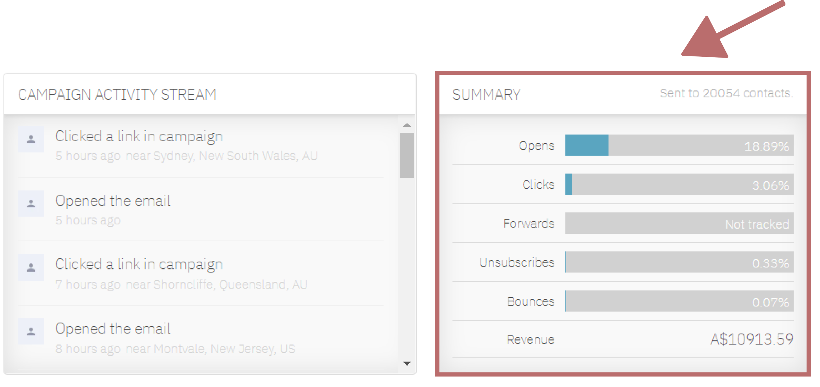Click avatar icon beside Shorncliffe link click

click(x=31, y=268)
